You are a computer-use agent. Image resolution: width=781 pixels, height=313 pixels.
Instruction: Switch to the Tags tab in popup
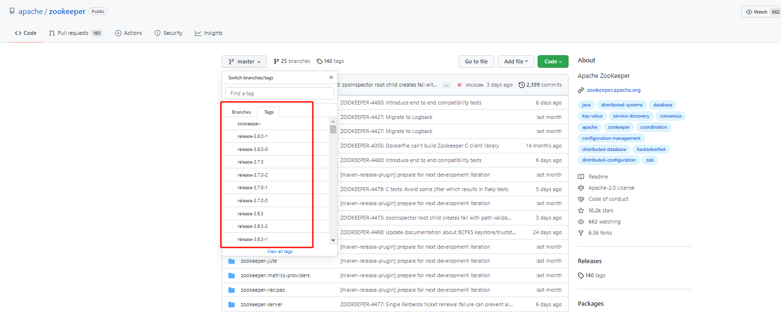(x=269, y=112)
